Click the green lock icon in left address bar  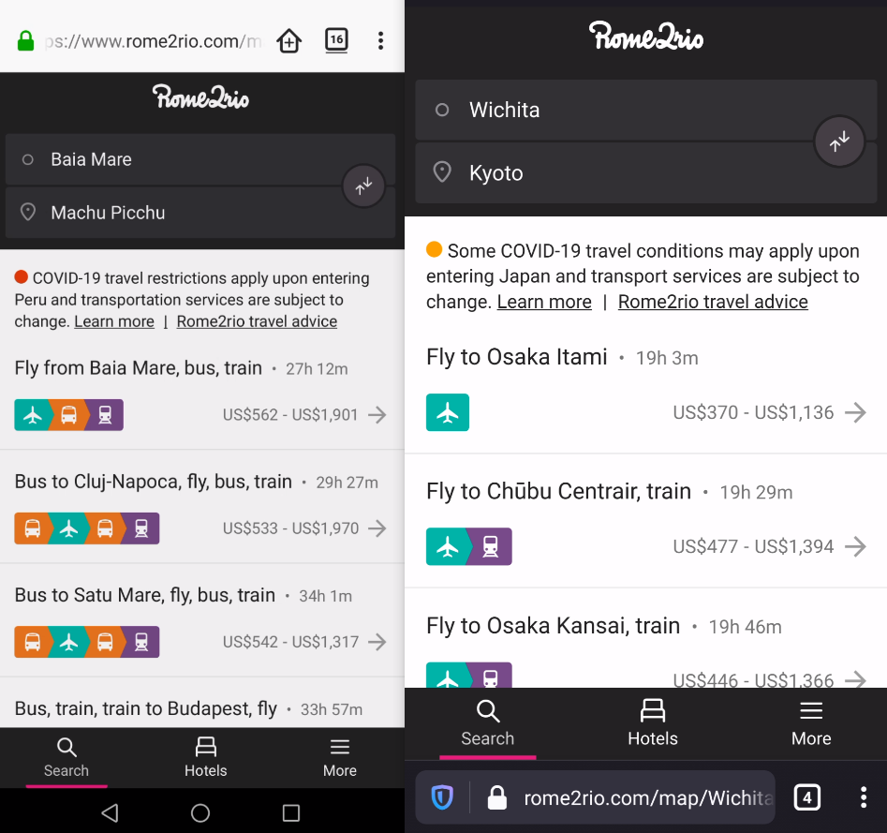[x=25, y=40]
